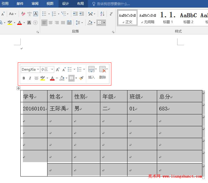Apply highlight color in the ribbon
Image resolution: width=208 pixels, height=183 pixels.
(10, 23)
